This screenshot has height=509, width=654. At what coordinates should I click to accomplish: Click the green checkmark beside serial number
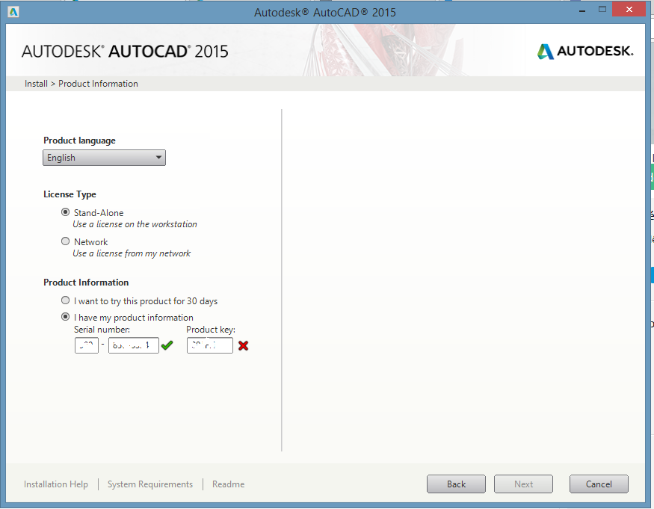pyautogui.click(x=167, y=345)
